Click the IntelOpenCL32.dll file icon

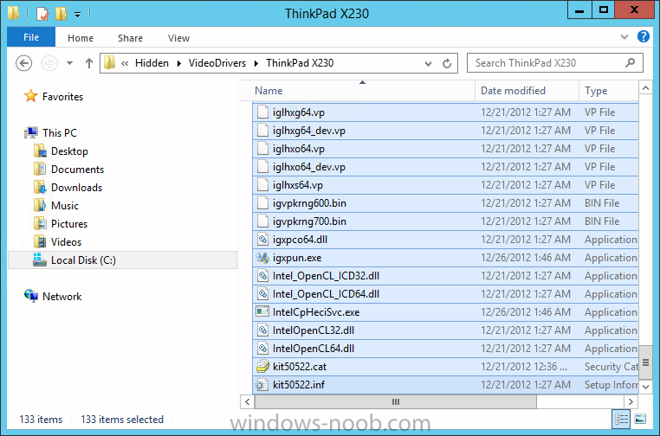(262, 330)
